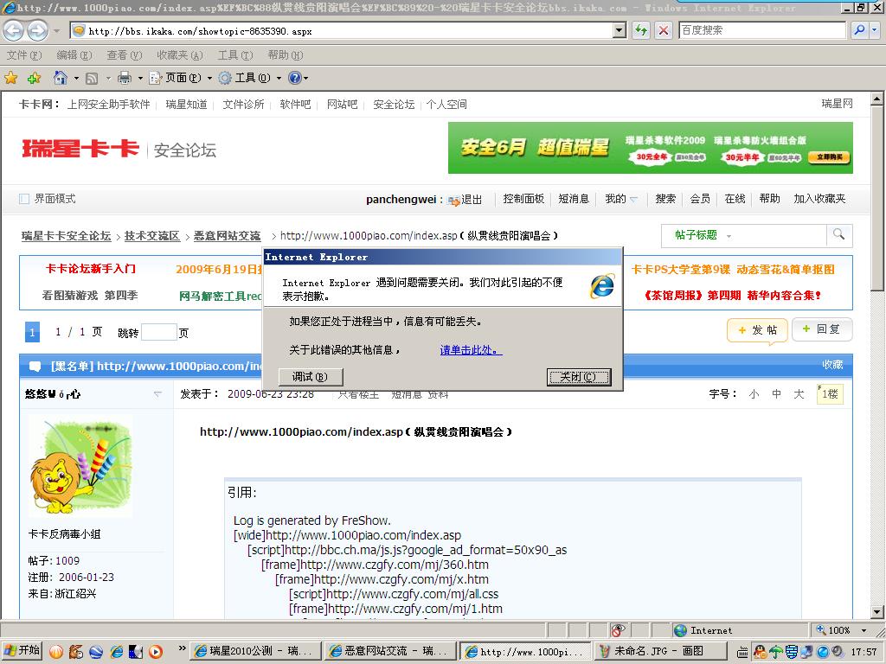
Task: Click the green Refresh icon beside address bar
Action: (641, 30)
